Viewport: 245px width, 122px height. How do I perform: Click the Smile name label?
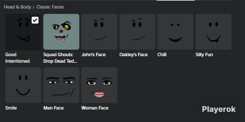(x=11, y=108)
